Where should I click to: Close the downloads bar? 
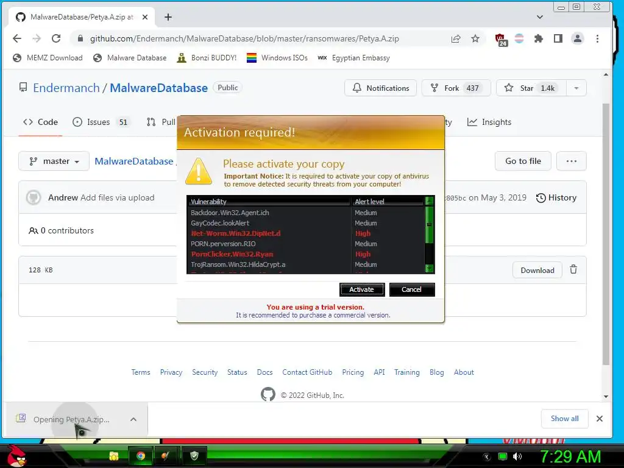click(x=600, y=419)
